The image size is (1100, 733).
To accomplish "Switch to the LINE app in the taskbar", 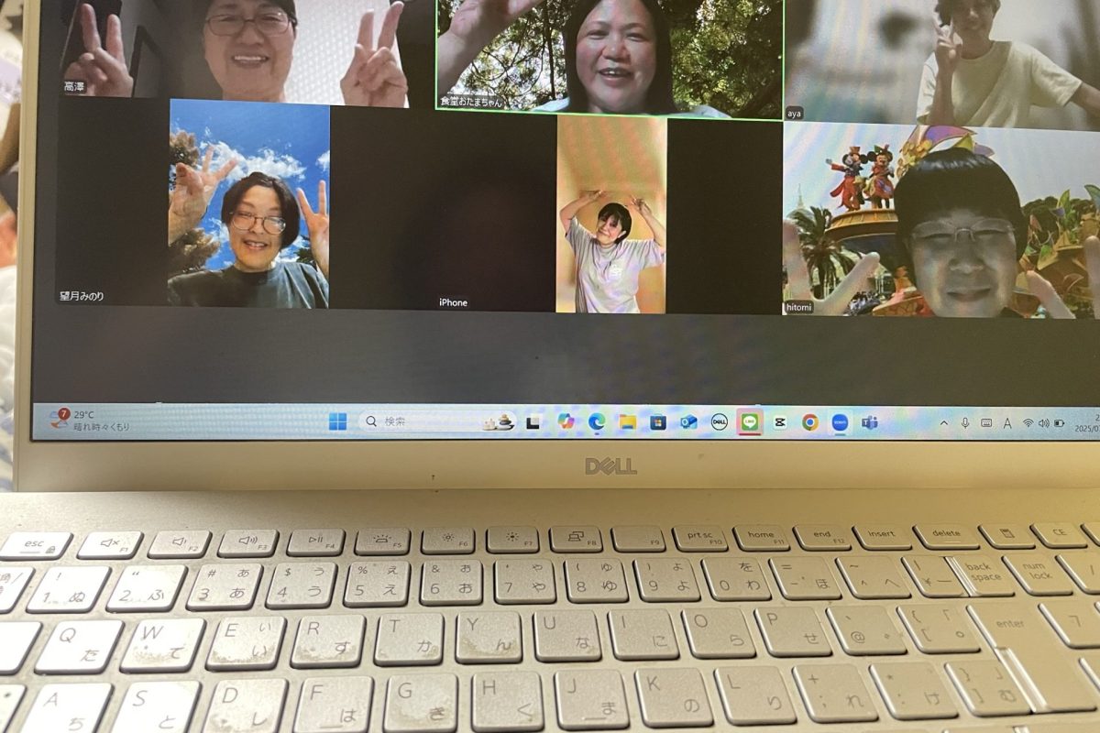I will [x=750, y=421].
